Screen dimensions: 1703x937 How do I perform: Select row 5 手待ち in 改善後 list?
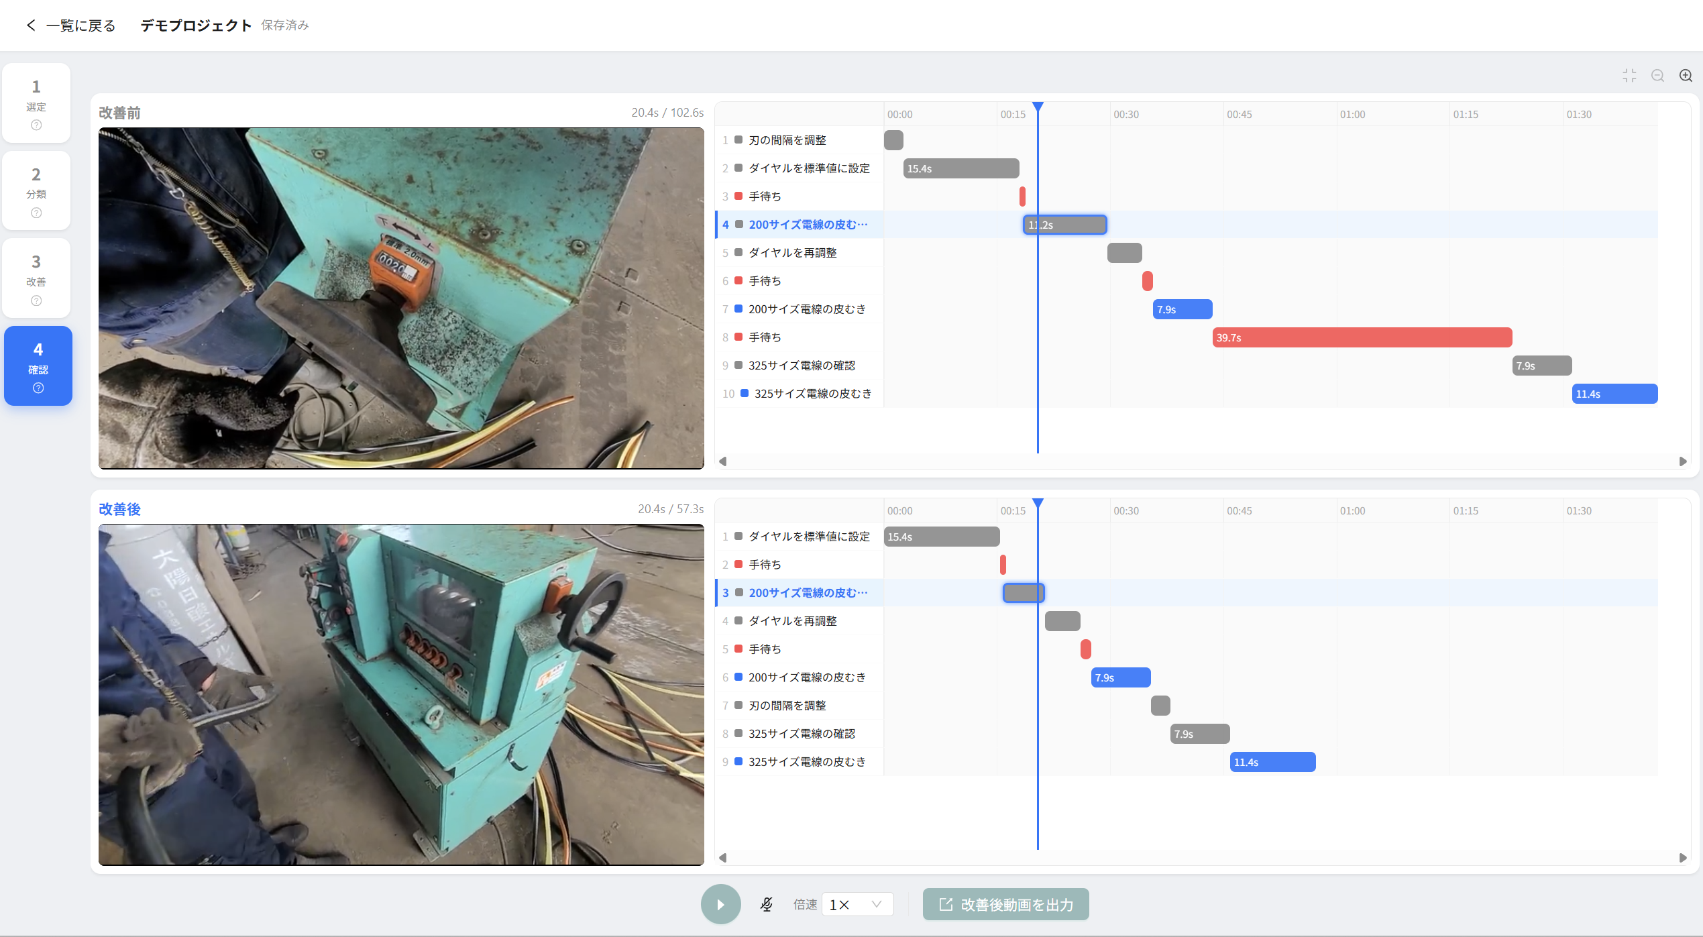point(800,649)
